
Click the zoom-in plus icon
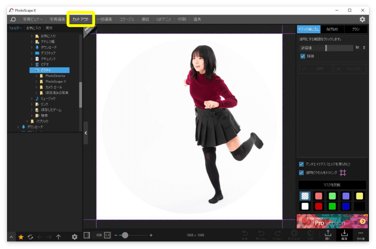(x=151, y=235)
